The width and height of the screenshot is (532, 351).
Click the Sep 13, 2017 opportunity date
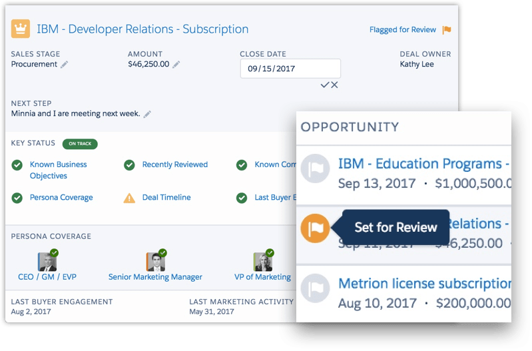[377, 184]
